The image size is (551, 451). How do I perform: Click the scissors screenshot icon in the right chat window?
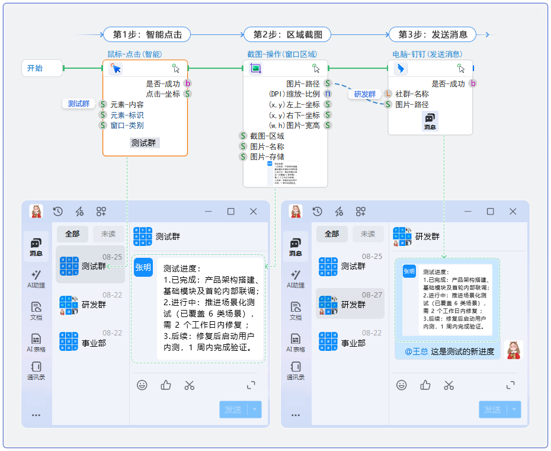tap(449, 385)
